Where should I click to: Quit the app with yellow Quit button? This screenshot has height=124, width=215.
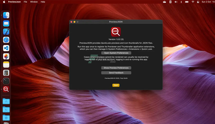[x=116, y=85]
